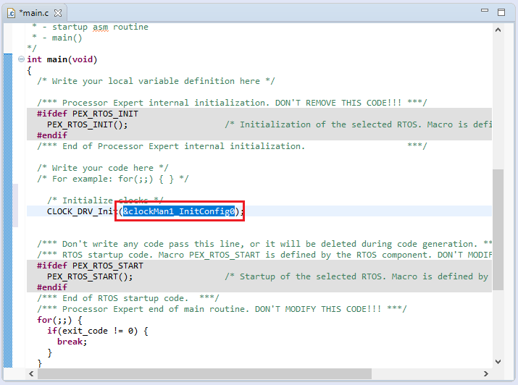The width and height of the screenshot is (518, 385).
Task: Click the 'Initialize clocks' comment
Action: (105, 200)
